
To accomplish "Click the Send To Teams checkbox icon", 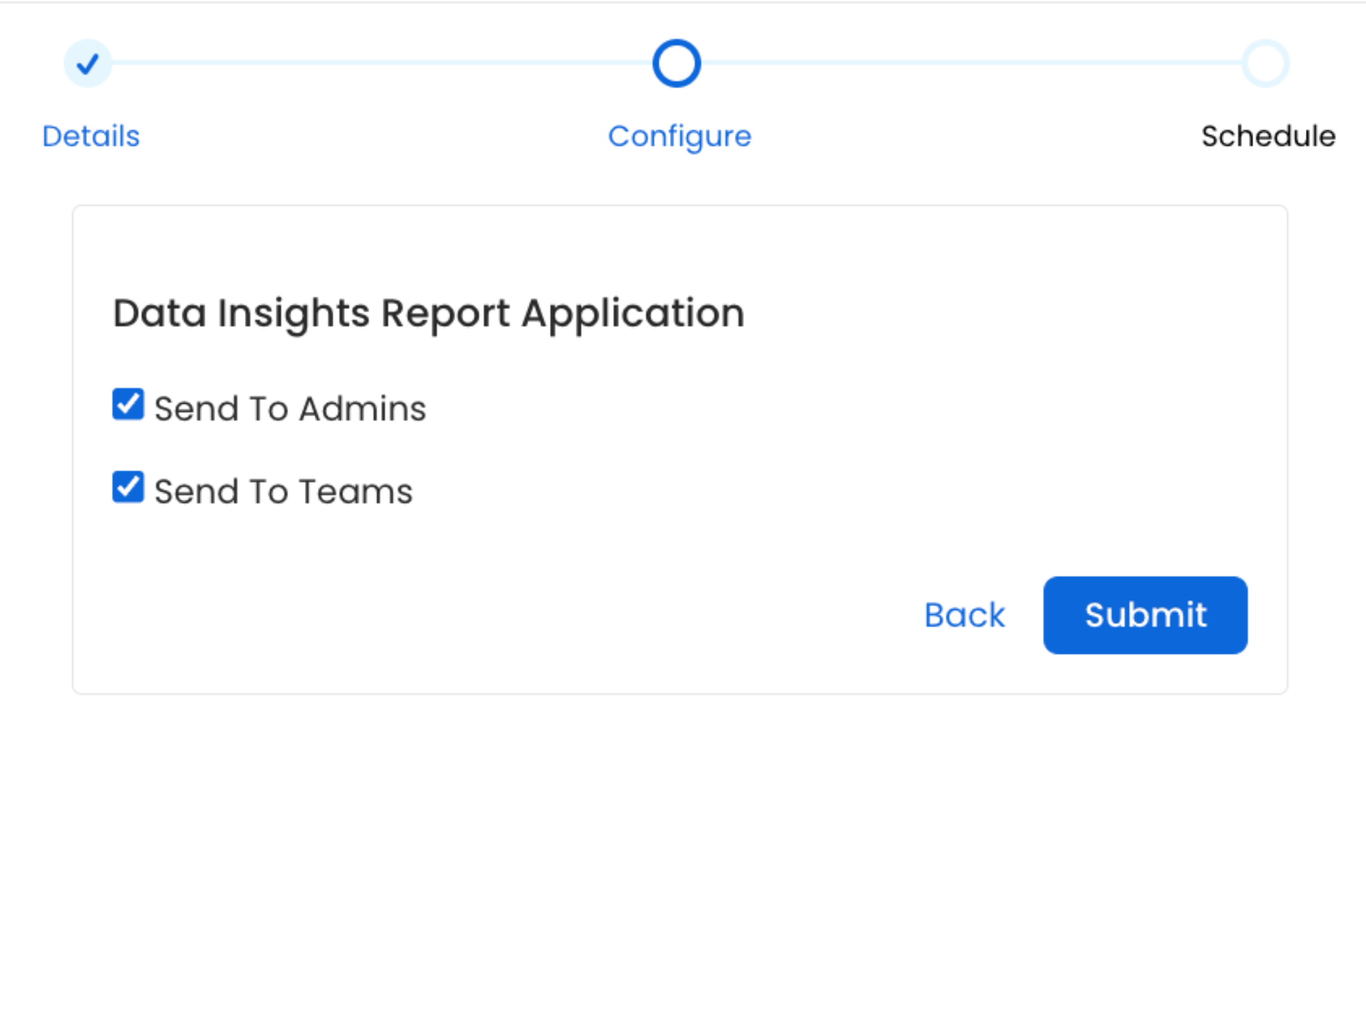I will 128,489.
